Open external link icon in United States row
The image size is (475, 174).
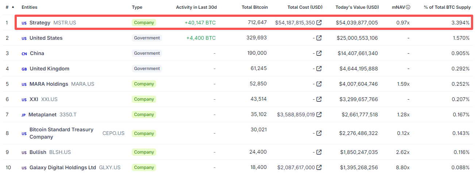tap(319, 38)
